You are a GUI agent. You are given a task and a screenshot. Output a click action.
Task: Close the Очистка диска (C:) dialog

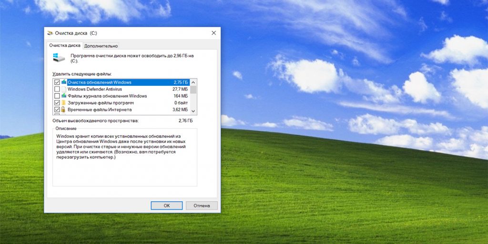[x=213, y=33]
